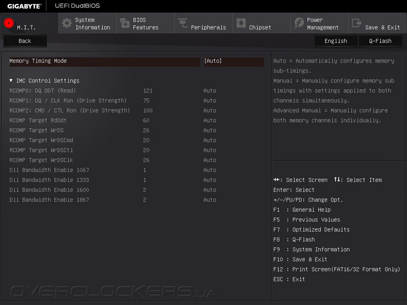Viewport: 407px width, 305px height.
Task: Change Auto value for RCOMP Target WrDSCmd
Action: (x=210, y=140)
